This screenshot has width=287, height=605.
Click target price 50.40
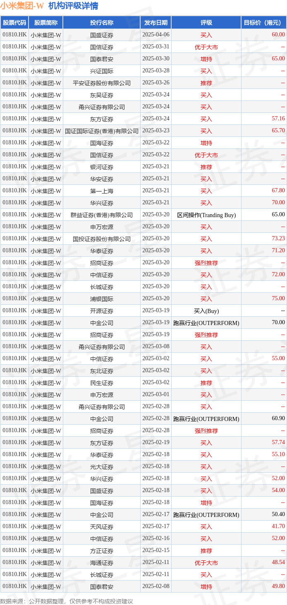point(278,514)
